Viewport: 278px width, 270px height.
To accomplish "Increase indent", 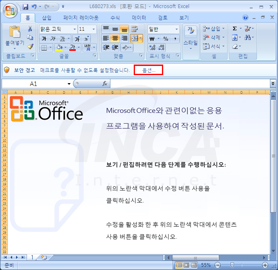I will tap(115, 48).
